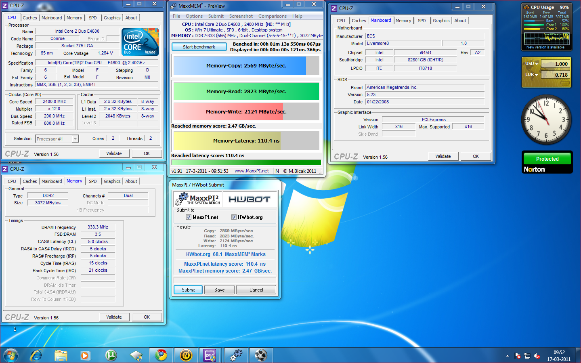Open Caches tab in top-left CPU-Z window
The image size is (581, 363).
tap(30, 18)
